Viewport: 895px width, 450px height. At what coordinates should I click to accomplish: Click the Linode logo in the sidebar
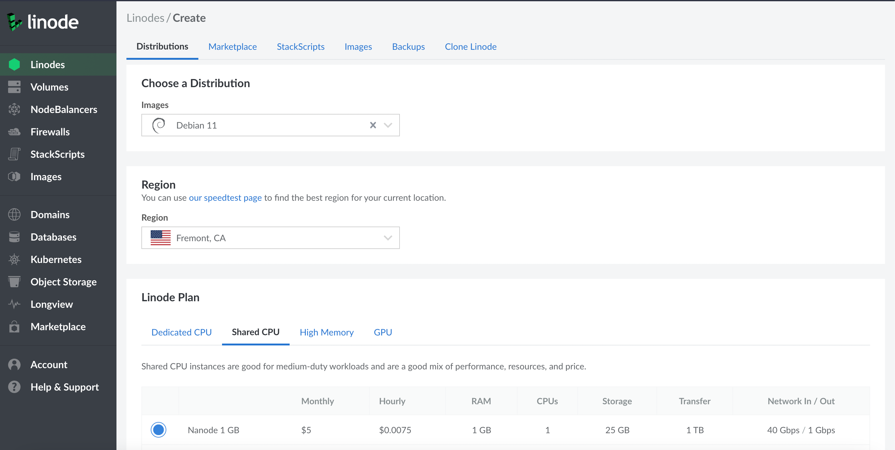[43, 22]
